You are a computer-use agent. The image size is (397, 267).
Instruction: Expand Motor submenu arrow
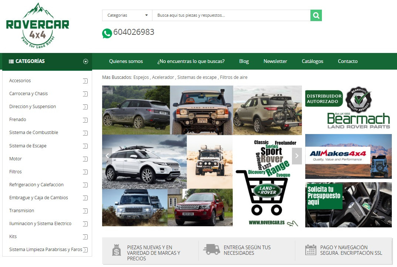click(85, 159)
